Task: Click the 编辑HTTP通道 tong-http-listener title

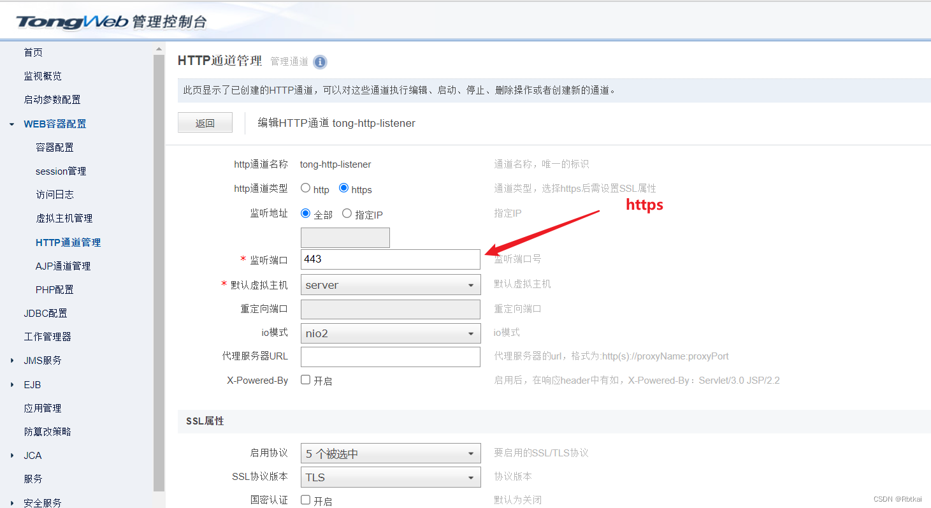Action: click(x=336, y=123)
